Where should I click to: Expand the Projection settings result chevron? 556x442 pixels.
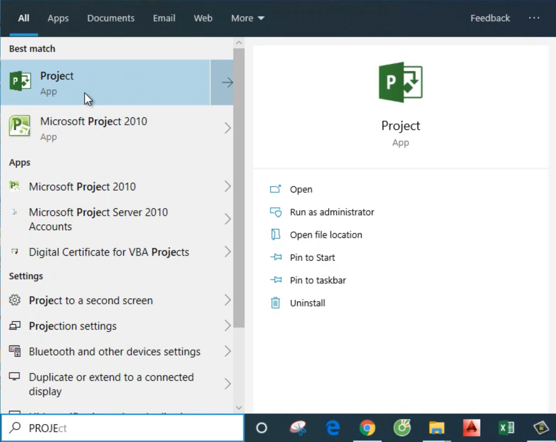click(227, 326)
